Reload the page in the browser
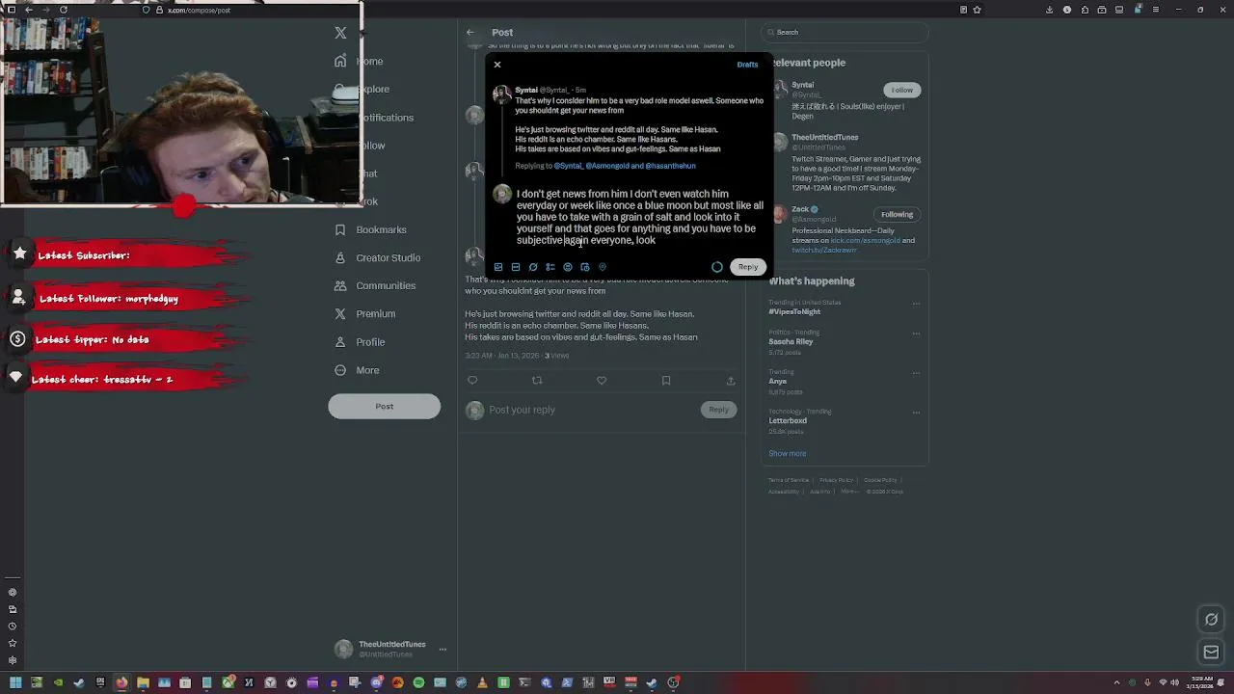 click(64, 10)
